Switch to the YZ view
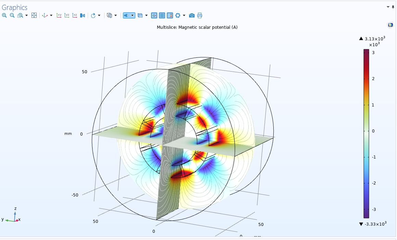Screen dimensions: 397x240 (x=67, y=15)
